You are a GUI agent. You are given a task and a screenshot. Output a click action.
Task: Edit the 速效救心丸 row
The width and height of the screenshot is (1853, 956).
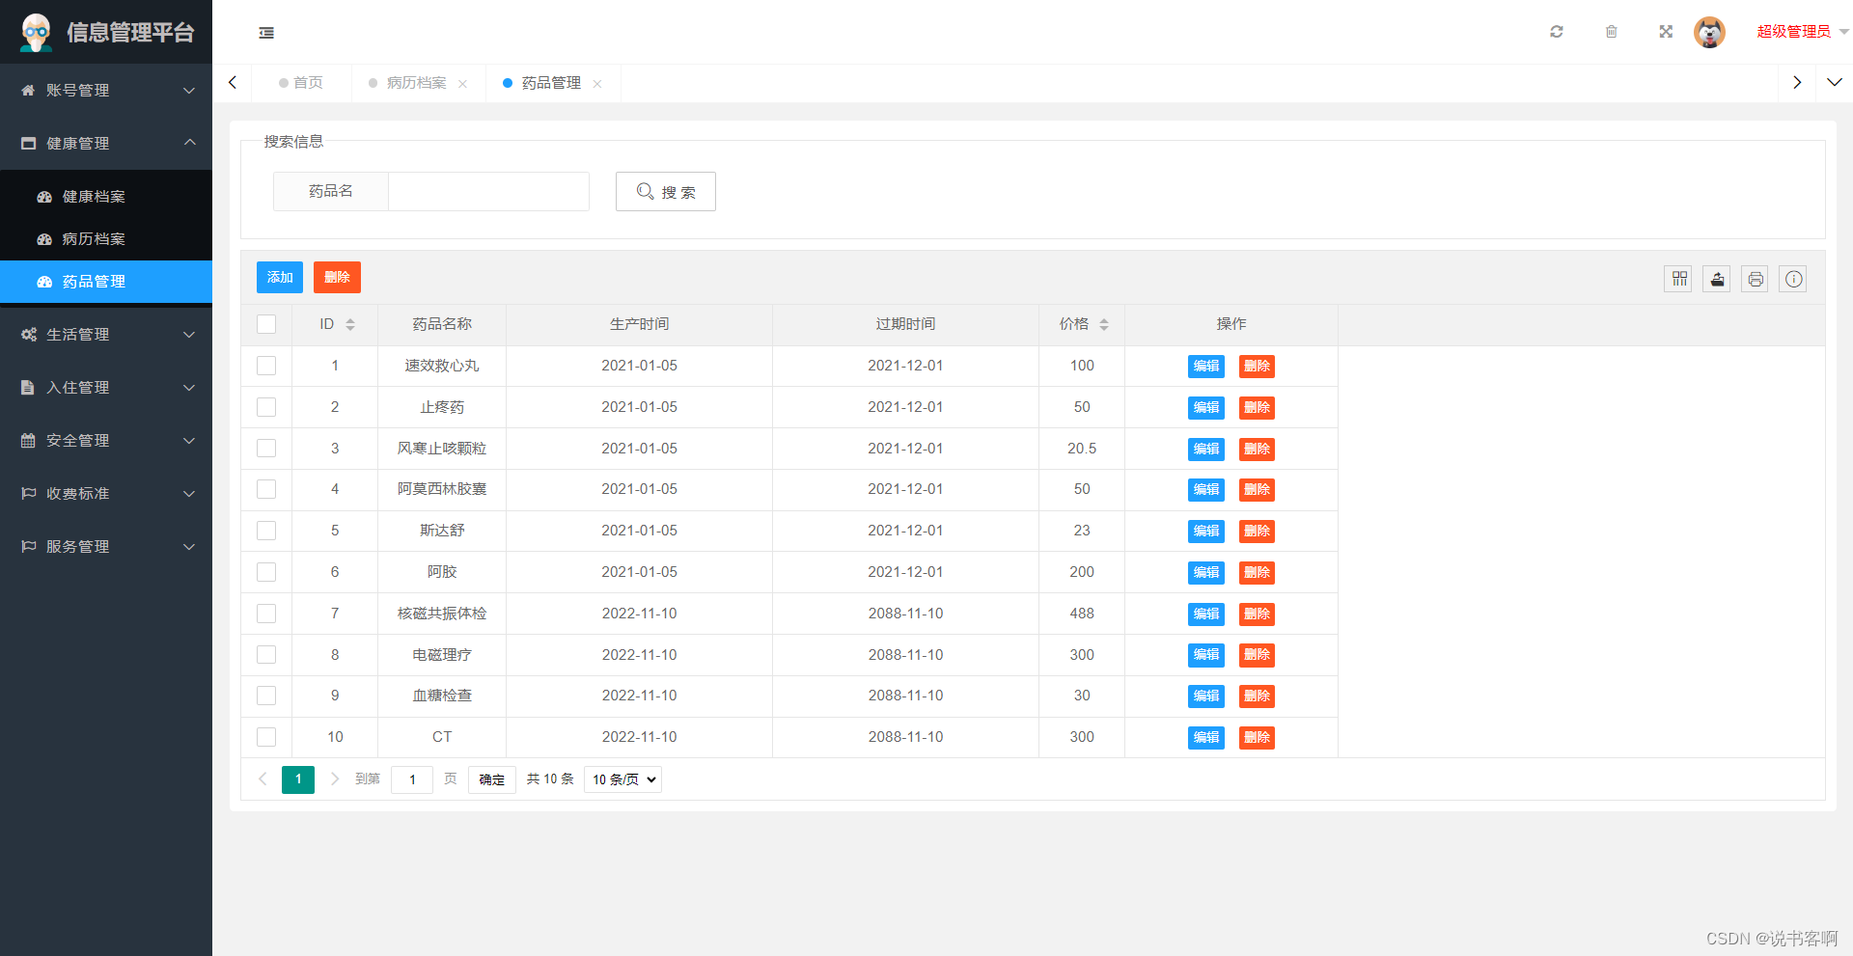point(1206,367)
